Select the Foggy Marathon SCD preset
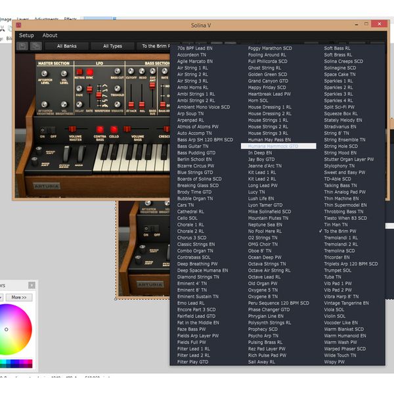This screenshot has height=394, width=394. pyautogui.click(x=270, y=48)
